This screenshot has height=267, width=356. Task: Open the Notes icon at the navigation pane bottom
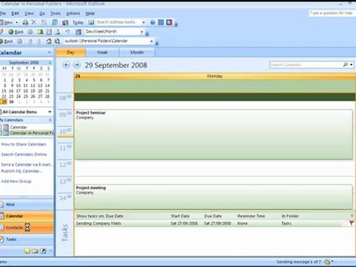[27, 251]
